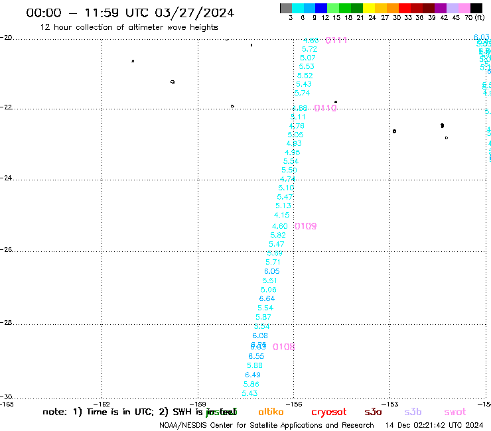
Task: Click the 5.72 wave height value
Action: [x=309, y=49]
